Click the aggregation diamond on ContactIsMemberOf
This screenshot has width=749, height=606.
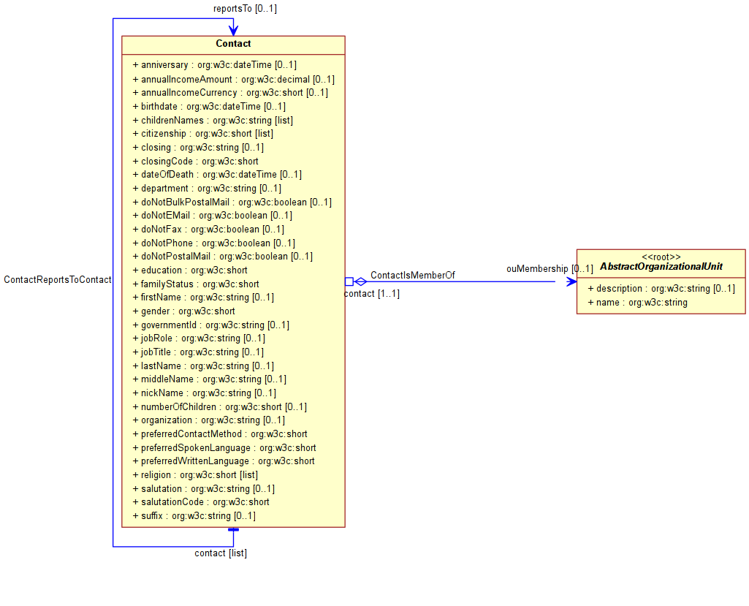coord(361,282)
